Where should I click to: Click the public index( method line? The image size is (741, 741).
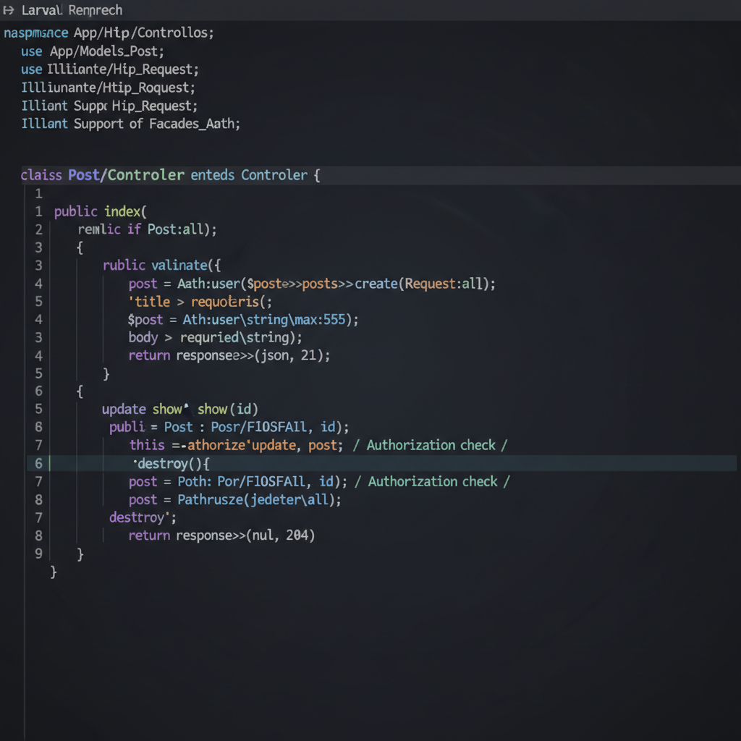[x=101, y=211]
